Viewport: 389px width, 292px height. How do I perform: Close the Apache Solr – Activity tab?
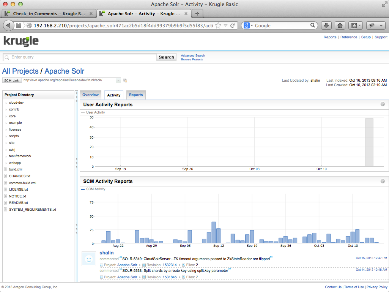186,14
